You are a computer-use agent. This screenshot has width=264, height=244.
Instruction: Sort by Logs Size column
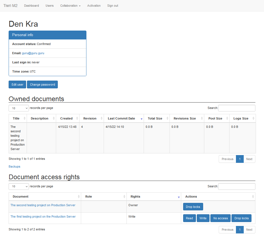coord(242,118)
